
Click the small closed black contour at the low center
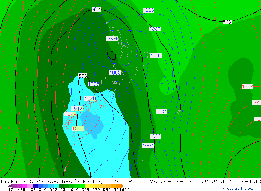[111, 55]
